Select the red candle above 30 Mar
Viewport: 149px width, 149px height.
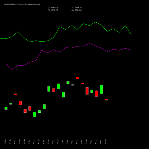click(25, 111)
